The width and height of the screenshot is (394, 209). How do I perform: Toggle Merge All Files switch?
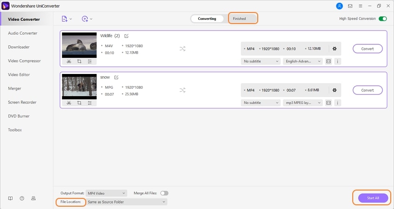(x=165, y=193)
